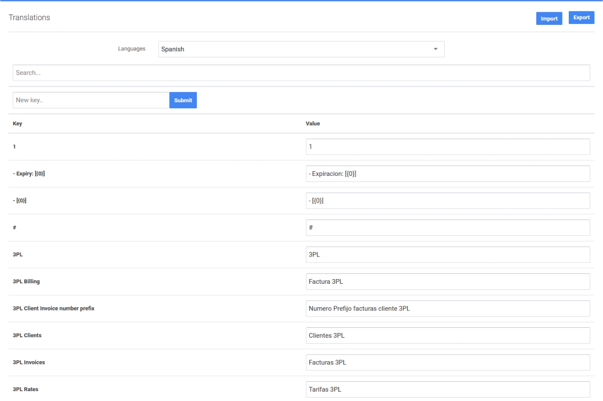Click the value field containing - [{0}]
Viewport: 603px width, 401px height.
(447, 201)
